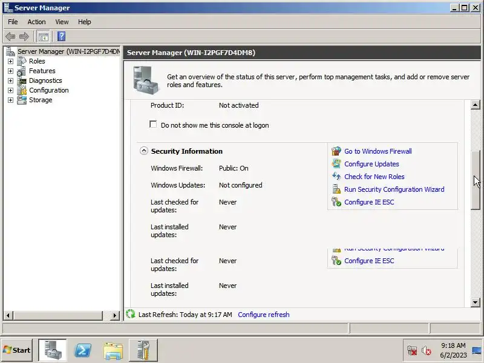Click the 'Not configured' Windows Updates value
This screenshot has width=484, height=363.
tap(240, 185)
